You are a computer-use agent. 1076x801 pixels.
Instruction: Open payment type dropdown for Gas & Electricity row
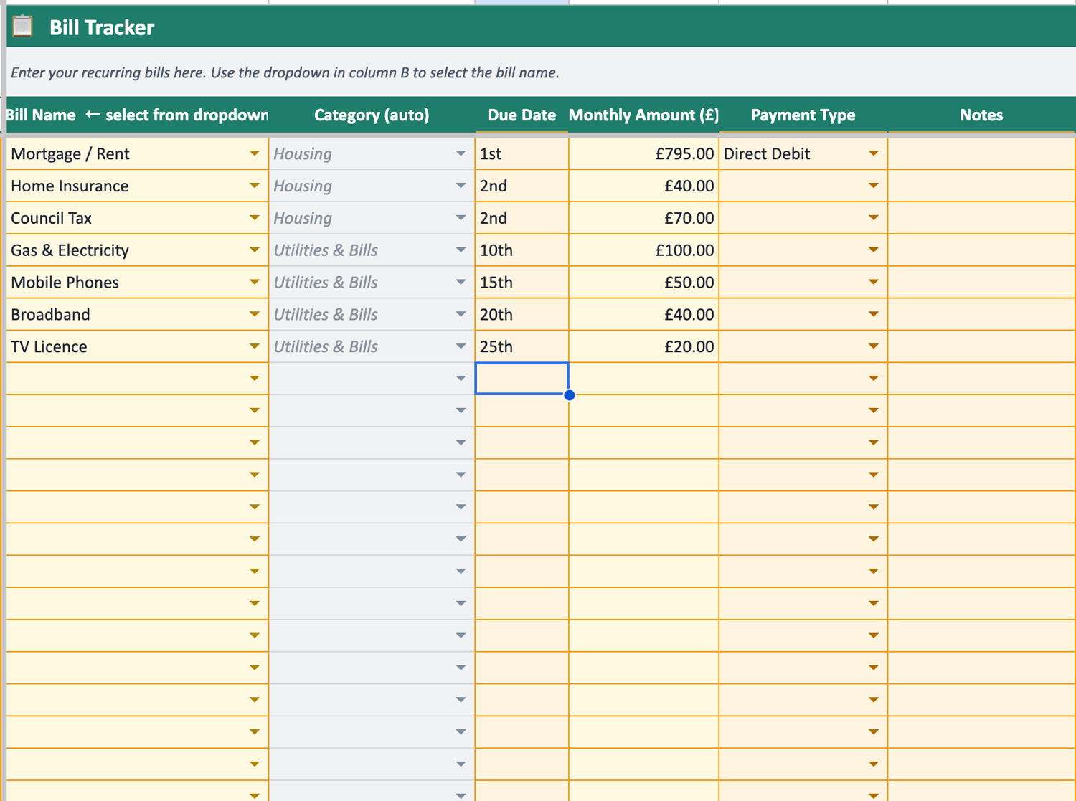(873, 250)
